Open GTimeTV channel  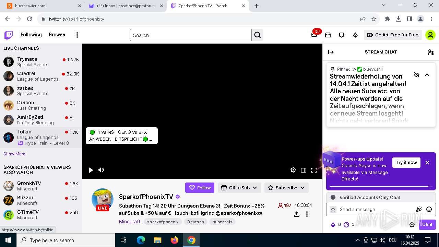(x=41, y=215)
